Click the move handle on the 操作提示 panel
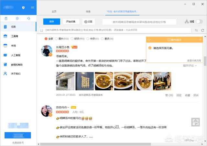Image resolution: width=207 pixels, height=146 pixels. (x=149, y=39)
